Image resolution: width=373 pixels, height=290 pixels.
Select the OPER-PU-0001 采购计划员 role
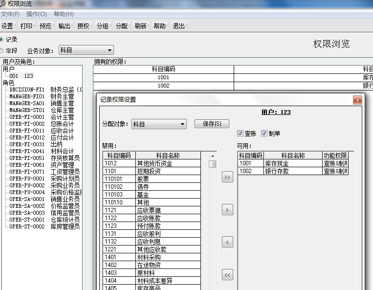(44, 178)
